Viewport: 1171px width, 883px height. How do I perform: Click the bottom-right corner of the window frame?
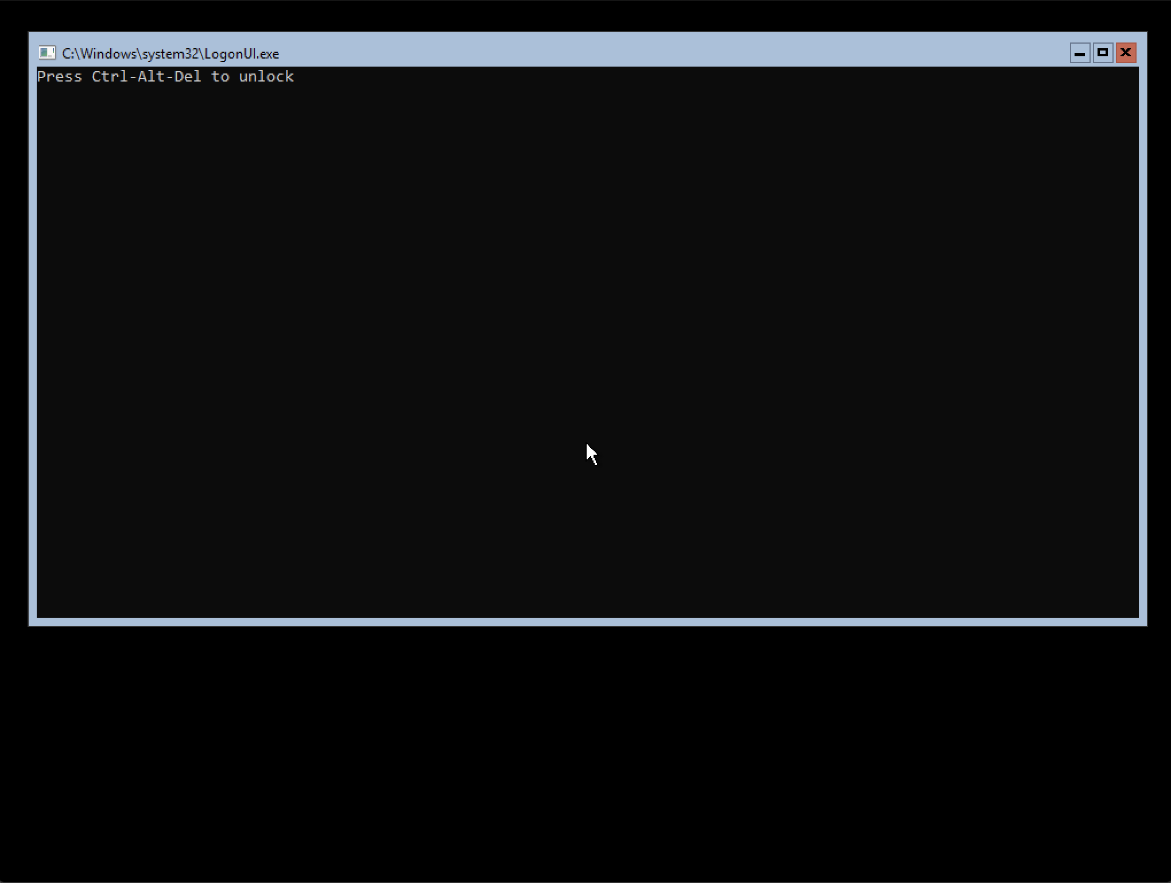(1145, 624)
